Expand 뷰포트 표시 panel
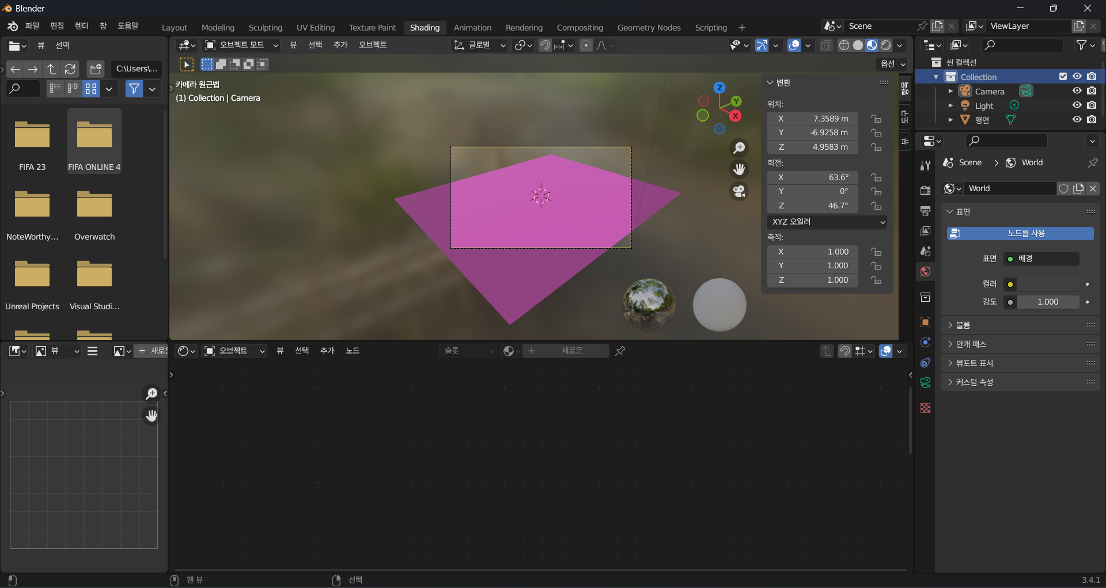Screen dimensions: 1106x588 coord(1020,363)
